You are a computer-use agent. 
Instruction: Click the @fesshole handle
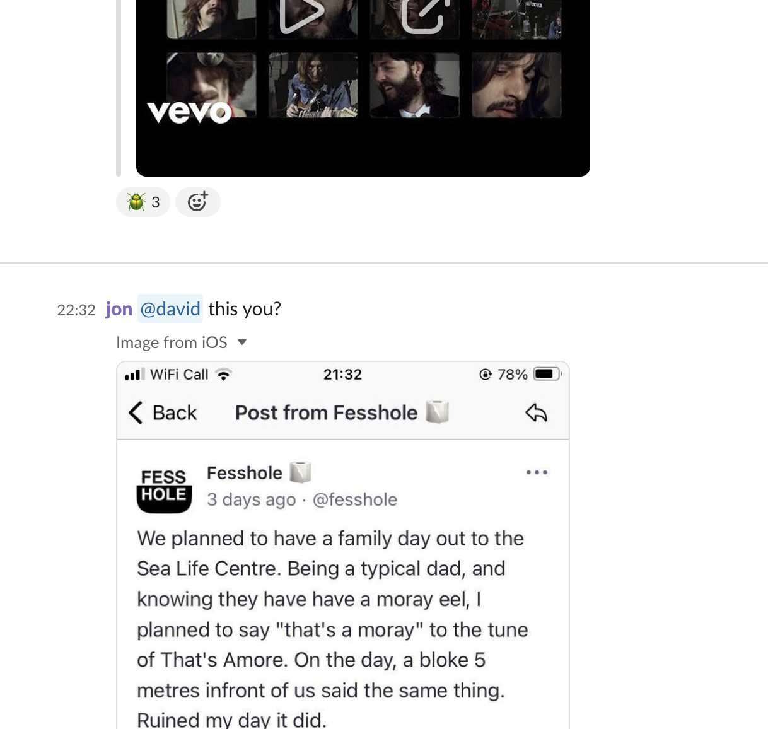355,499
